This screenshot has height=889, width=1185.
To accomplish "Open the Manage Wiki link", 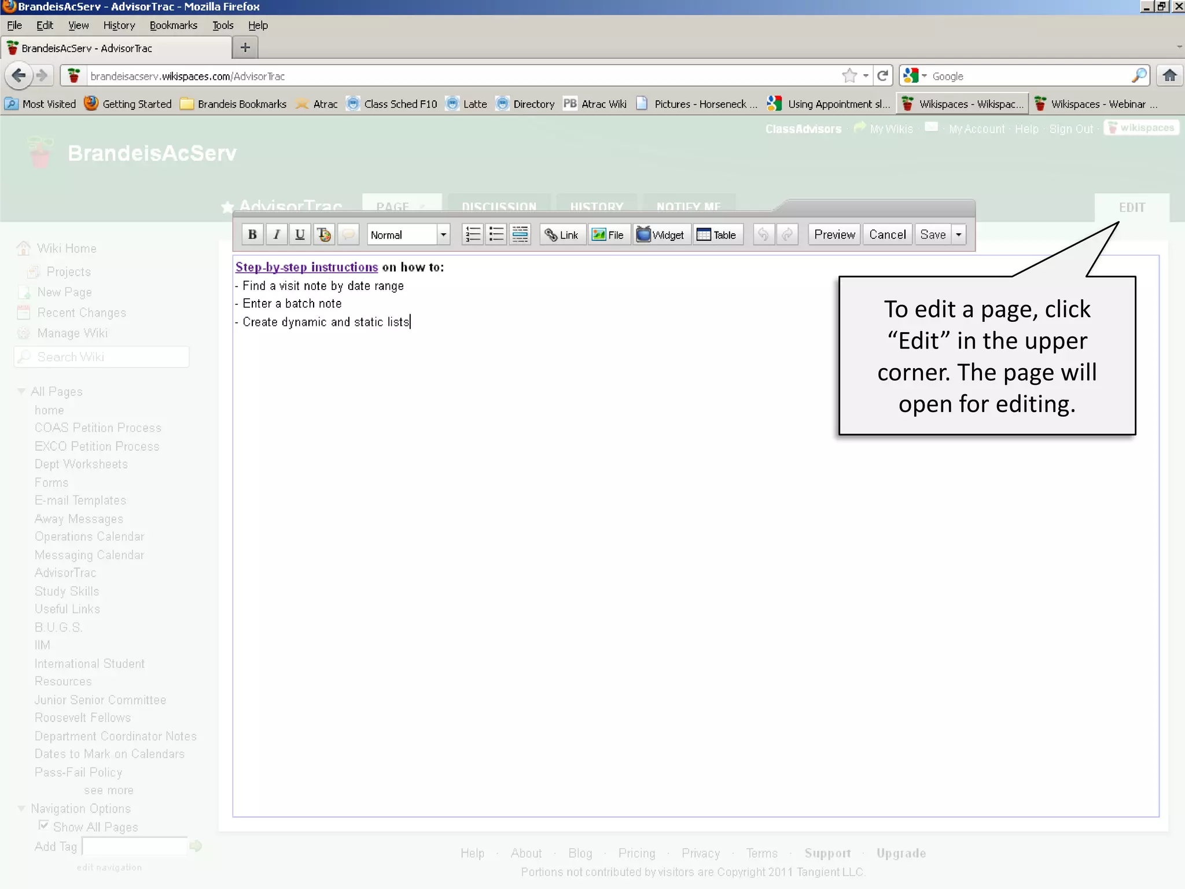I will [x=72, y=333].
